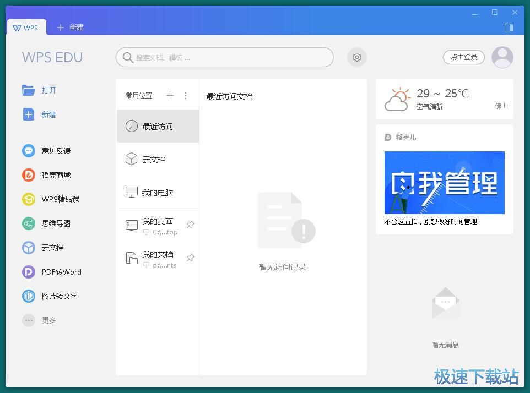Click the search magnifier icon
Viewport: 530px width, 393px height.
click(x=127, y=57)
